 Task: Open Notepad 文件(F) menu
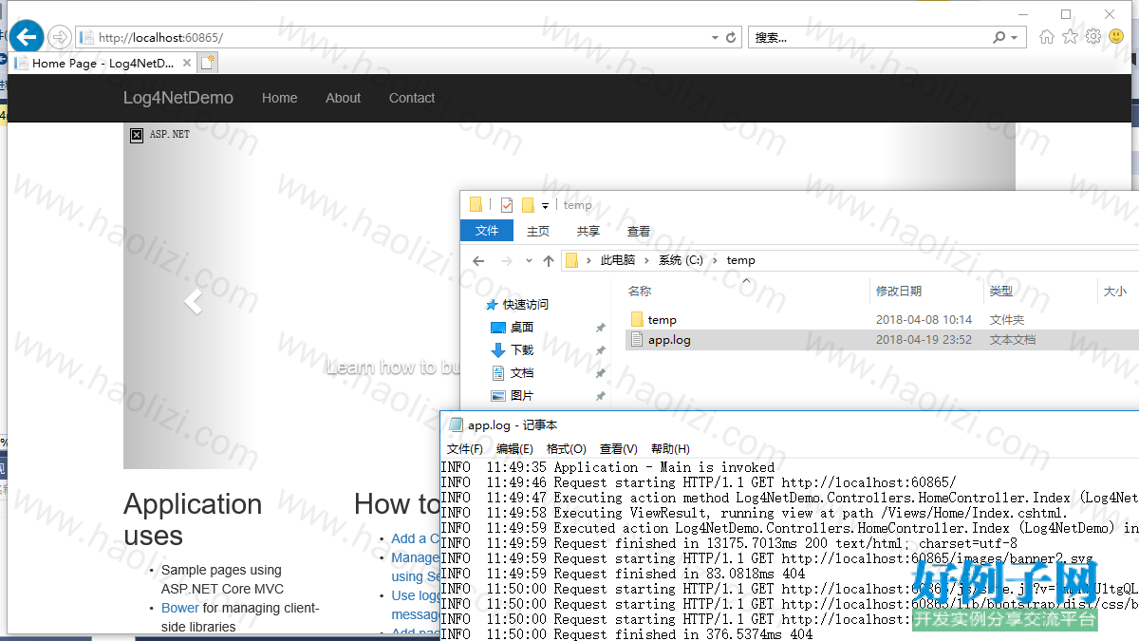click(x=465, y=449)
